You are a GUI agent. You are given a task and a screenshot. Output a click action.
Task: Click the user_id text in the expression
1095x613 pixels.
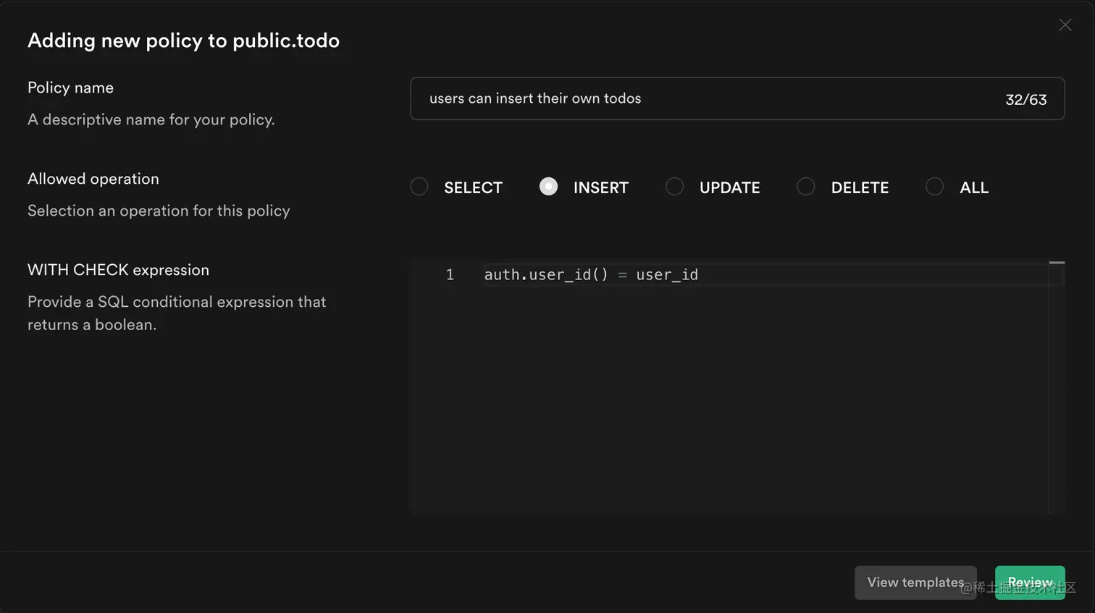coord(666,274)
